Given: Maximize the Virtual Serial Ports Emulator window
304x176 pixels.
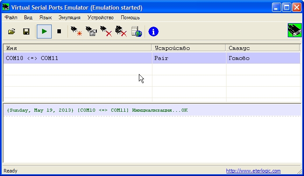Looking at the screenshot, I should tap(286, 7).
